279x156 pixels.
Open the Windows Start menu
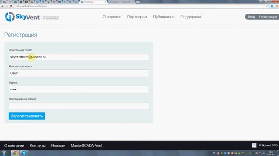pos(4,153)
